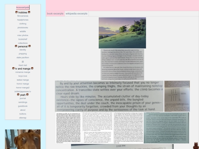199x149 pixels.
Task: Click the yeah section heading
Action: [23, 95]
